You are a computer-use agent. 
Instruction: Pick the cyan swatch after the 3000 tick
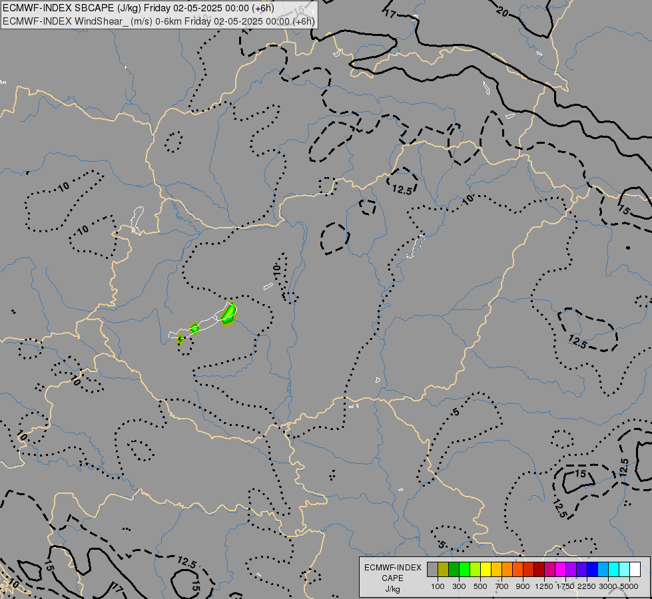(x=614, y=570)
